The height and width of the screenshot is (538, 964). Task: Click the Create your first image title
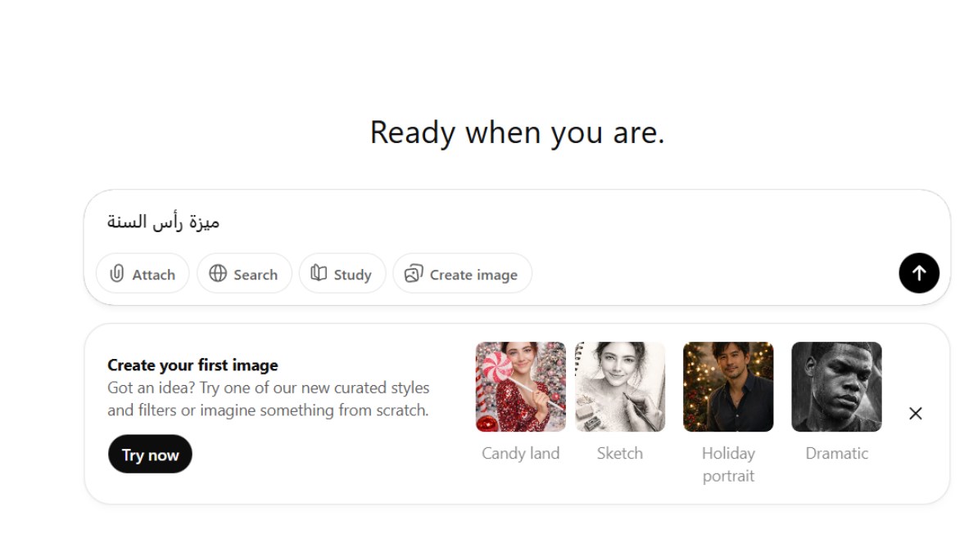click(192, 365)
